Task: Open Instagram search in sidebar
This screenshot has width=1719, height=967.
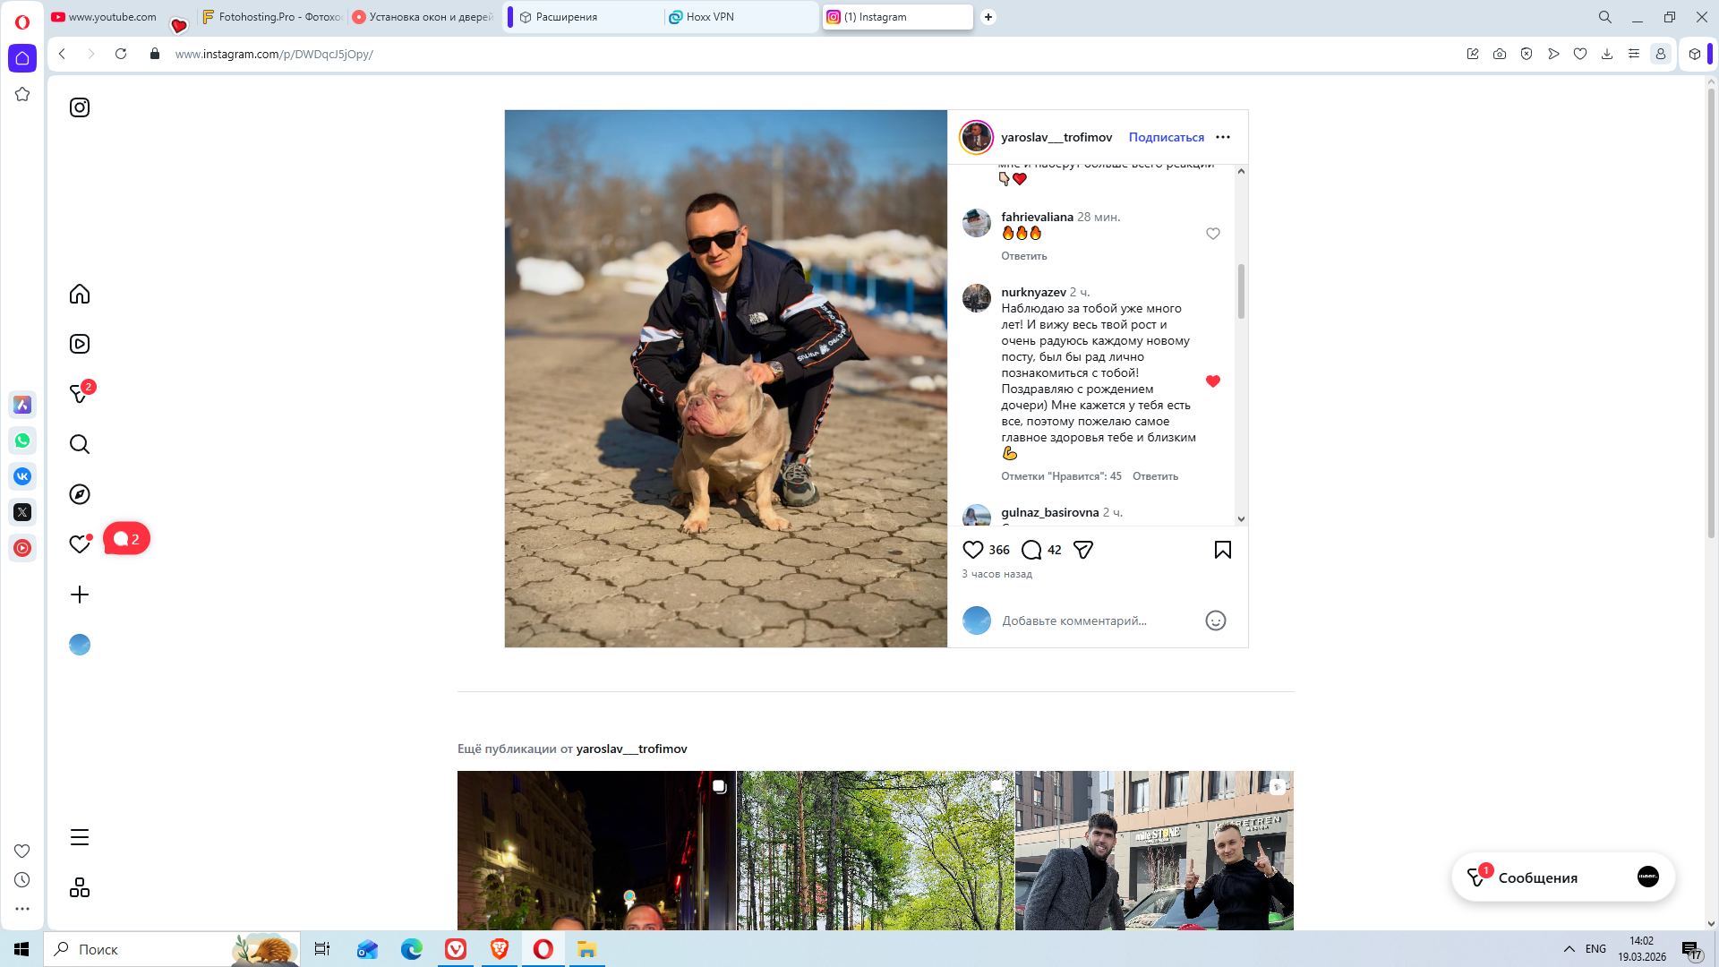Action: point(80,444)
